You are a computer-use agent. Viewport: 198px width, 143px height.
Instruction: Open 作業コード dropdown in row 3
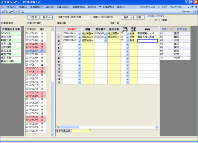click(x=127, y=41)
